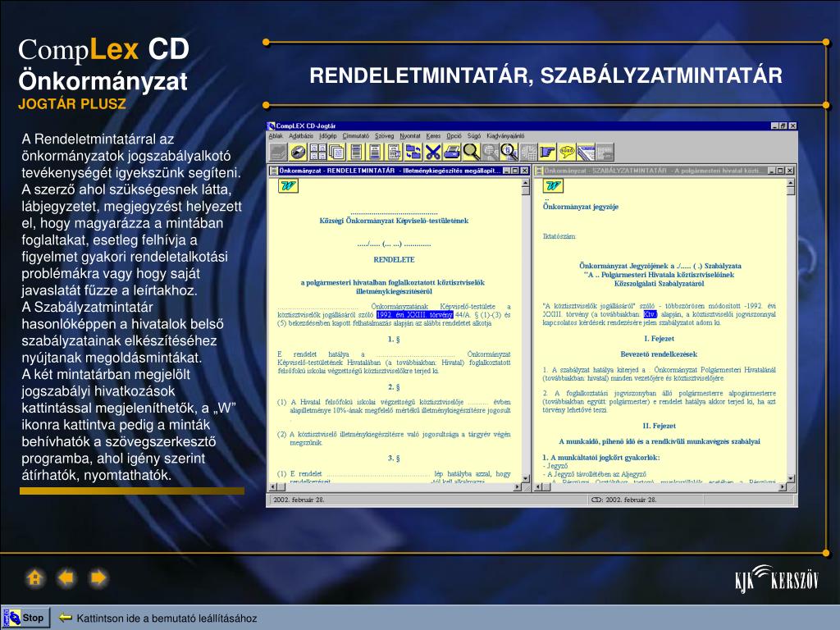The image size is (840, 630).
Task: Close the SZABÁLYZATMINTATÁR document window
Action: click(x=790, y=171)
